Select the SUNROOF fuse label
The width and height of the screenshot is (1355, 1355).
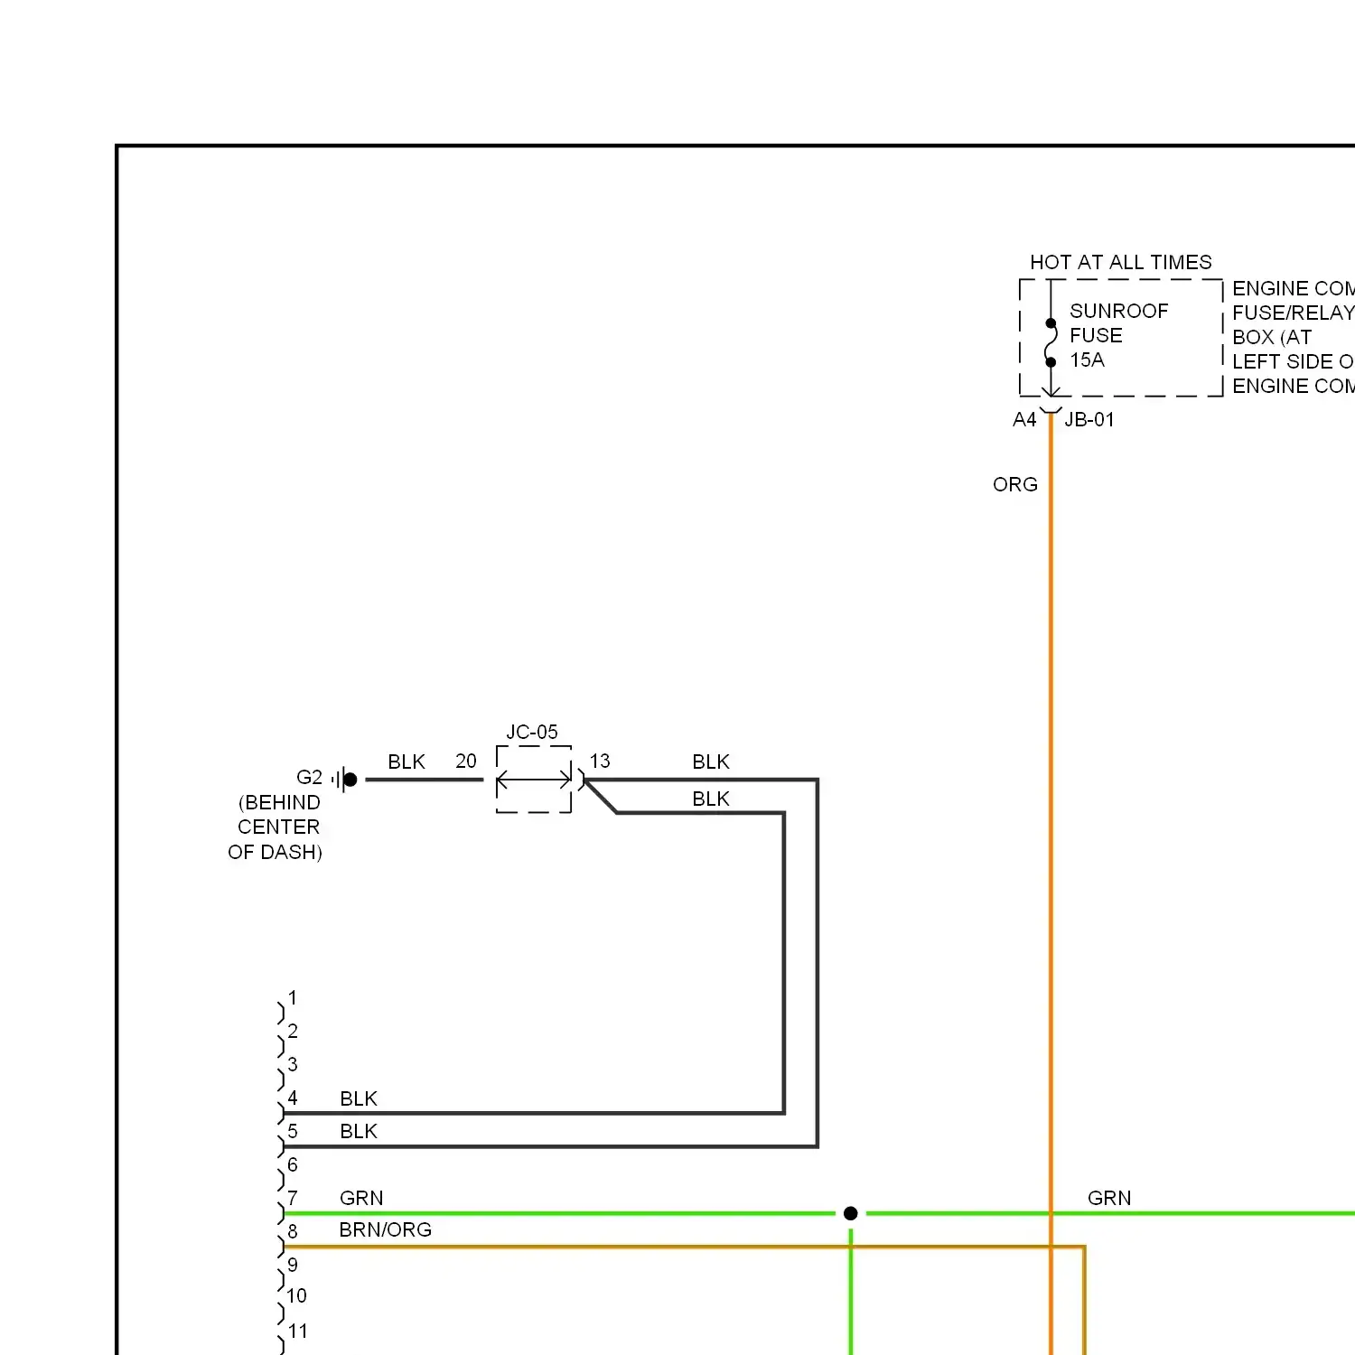point(1118,311)
